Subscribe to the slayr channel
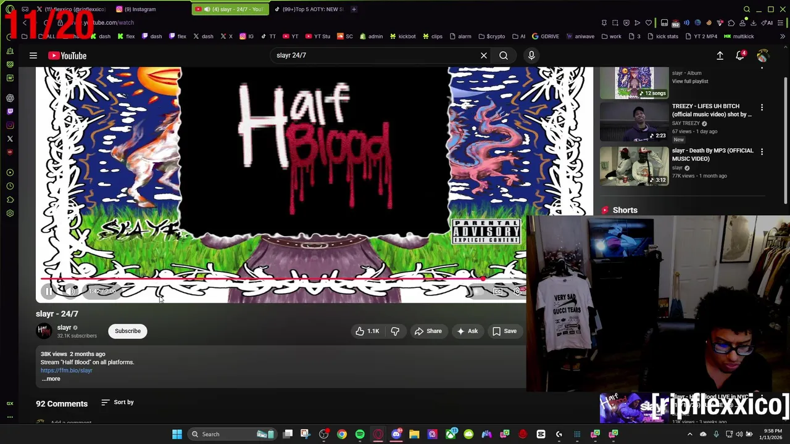Screen dimensions: 790x444 128,331
